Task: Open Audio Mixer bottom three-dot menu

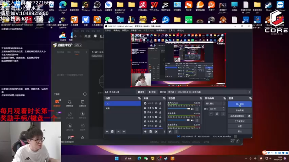Action: (x=176, y=131)
